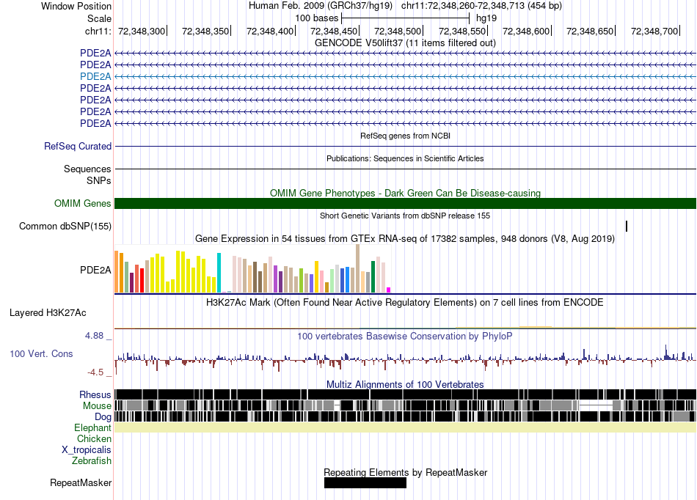Image resolution: width=697 pixels, height=500 pixels.
Task: Click the black RepeatMasker element block
Action: click(x=365, y=482)
